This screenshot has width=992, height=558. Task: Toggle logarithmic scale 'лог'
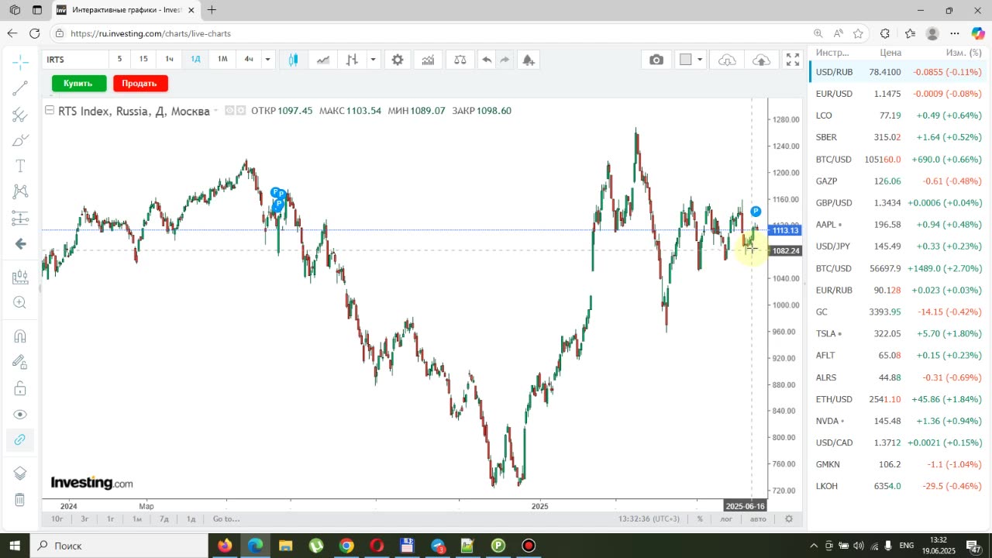726,519
